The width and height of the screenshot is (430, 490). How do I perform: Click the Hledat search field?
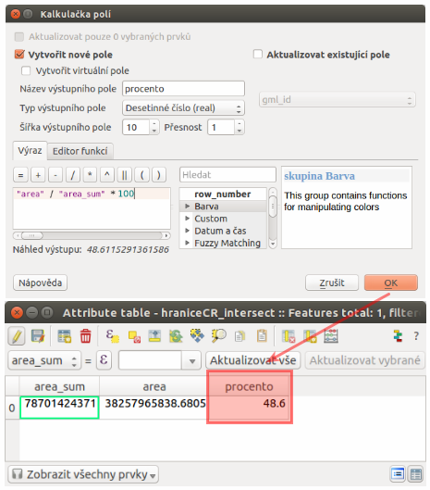(227, 175)
